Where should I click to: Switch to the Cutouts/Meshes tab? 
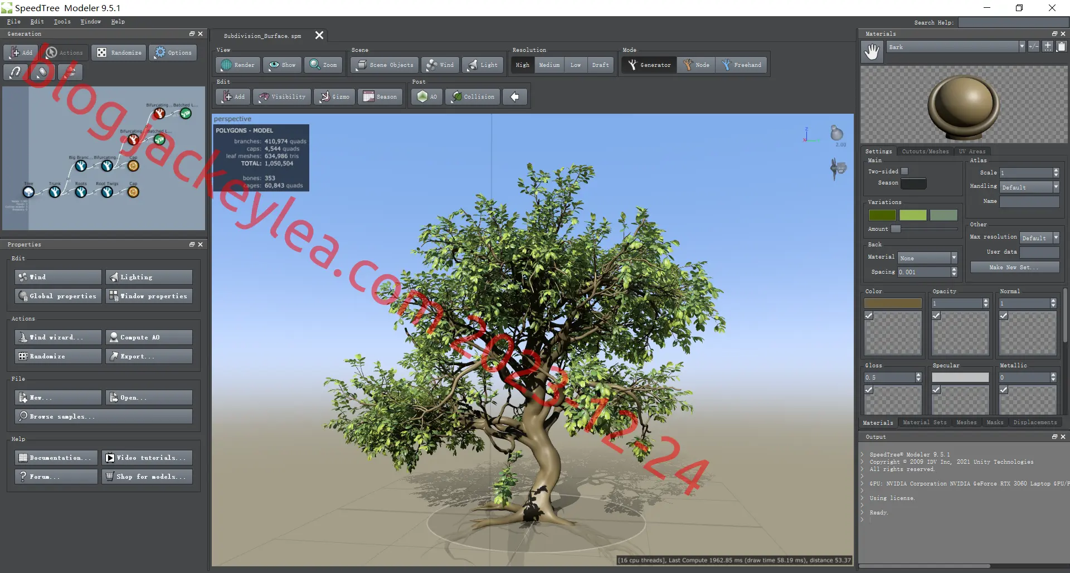coord(925,152)
